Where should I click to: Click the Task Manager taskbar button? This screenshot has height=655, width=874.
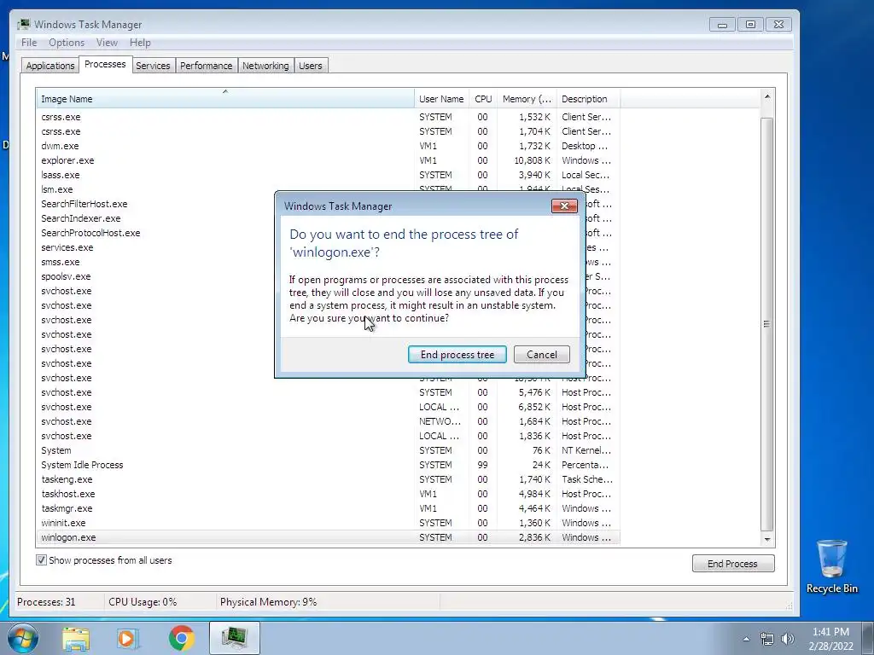coord(235,638)
